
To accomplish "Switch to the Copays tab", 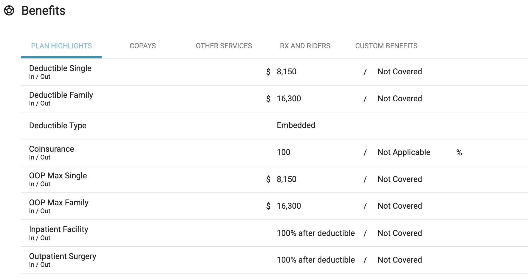I will pos(143,46).
